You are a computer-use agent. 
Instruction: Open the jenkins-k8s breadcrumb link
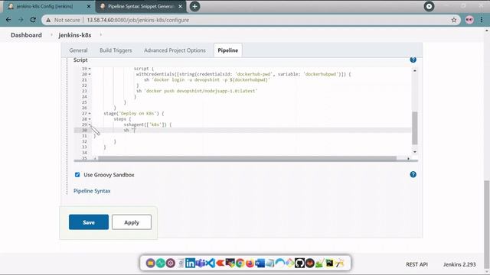75,35
